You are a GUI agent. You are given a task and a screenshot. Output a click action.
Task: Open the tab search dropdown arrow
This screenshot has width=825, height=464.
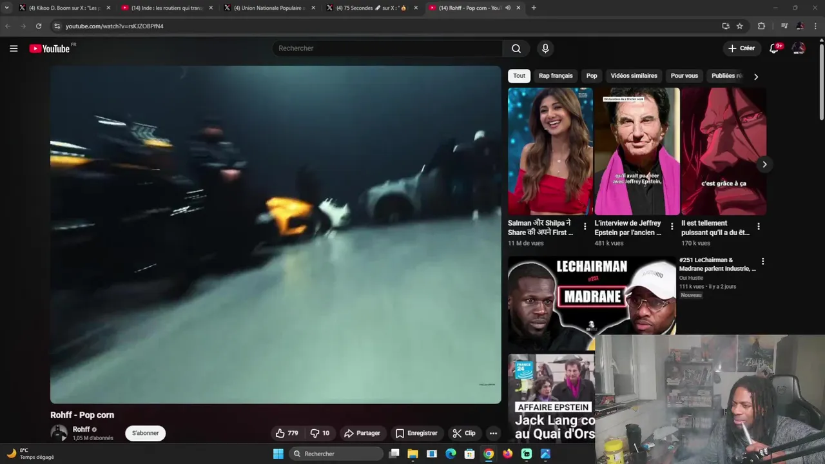click(6, 8)
